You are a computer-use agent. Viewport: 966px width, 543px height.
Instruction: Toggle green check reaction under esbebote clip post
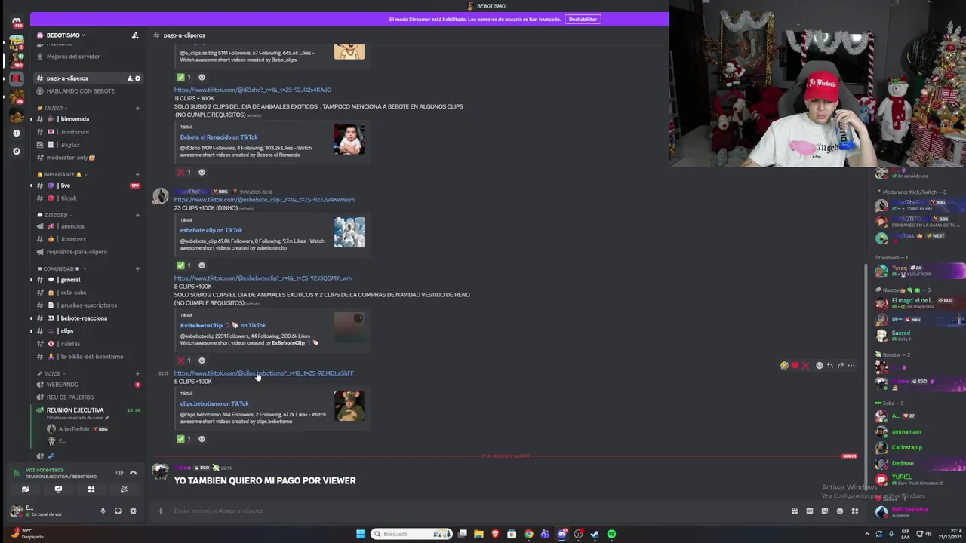coord(184,265)
